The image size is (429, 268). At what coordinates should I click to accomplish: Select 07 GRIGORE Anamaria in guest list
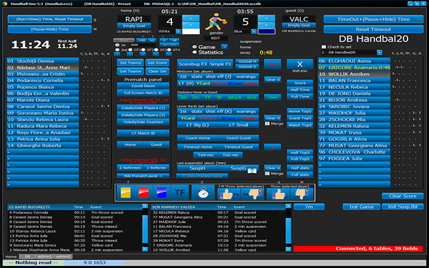coord(354,68)
